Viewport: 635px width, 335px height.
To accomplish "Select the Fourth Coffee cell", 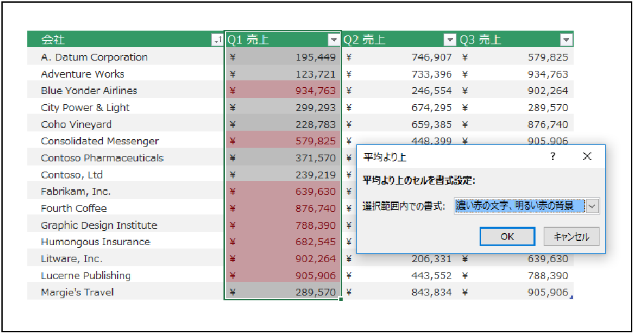I will pos(125,208).
